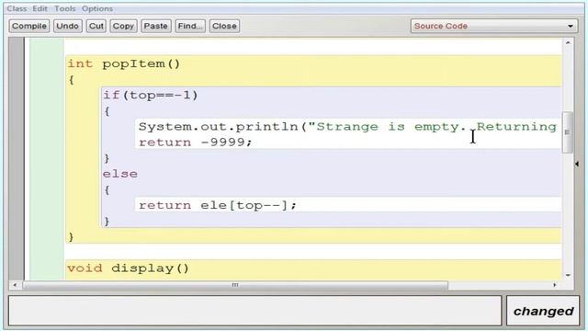Image resolution: width=588 pixels, height=331 pixels.
Task: Click the System.out.println line
Action: pyautogui.click(x=347, y=127)
